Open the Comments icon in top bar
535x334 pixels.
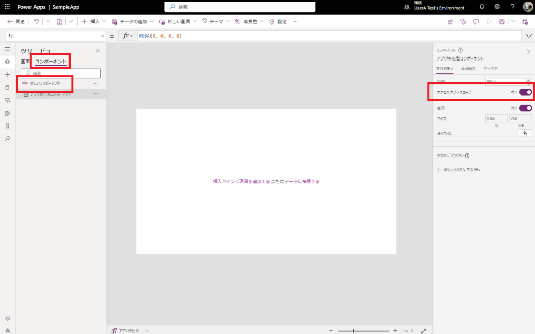click(x=476, y=21)
